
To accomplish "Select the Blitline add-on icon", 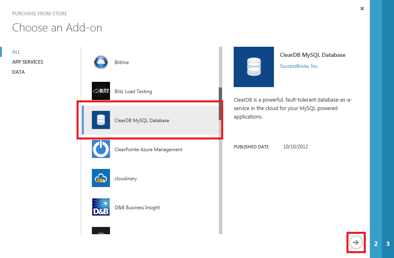I will click(x=100, y=62).
